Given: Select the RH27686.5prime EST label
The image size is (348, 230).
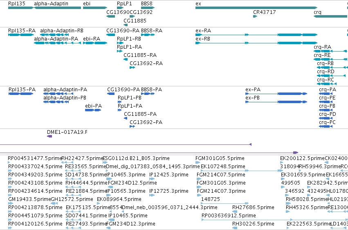Looking at the screenshot, I should [253, 207].
